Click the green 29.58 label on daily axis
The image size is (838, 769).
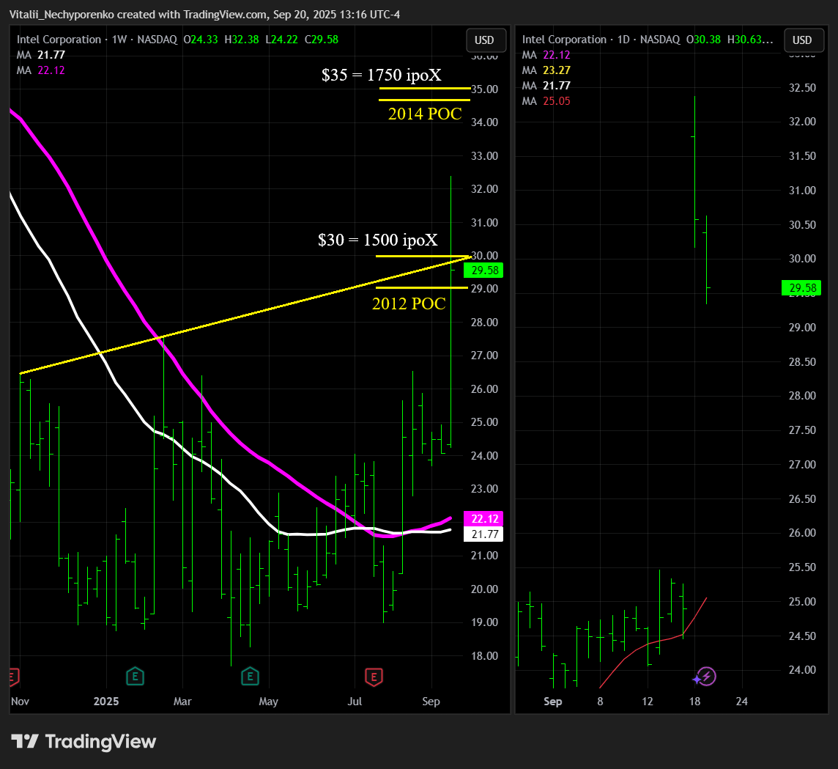tap(801, 287)
